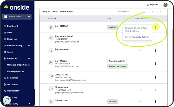
Task: Open the Support link
Action: point(152,5)
